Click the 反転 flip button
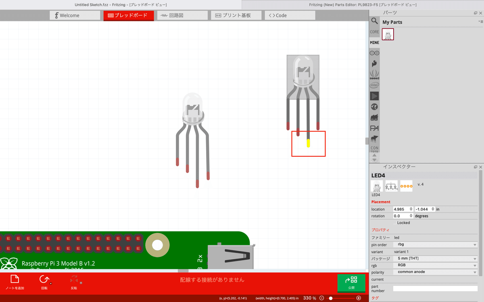484x302 pixels. (x=74, y=282)
